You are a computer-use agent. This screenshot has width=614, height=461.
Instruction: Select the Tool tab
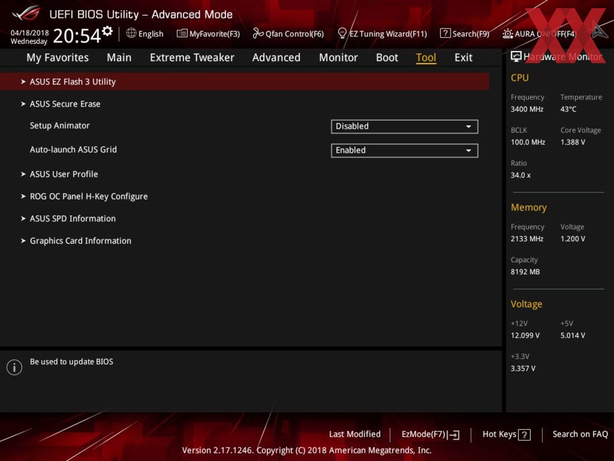pos(426,57)
